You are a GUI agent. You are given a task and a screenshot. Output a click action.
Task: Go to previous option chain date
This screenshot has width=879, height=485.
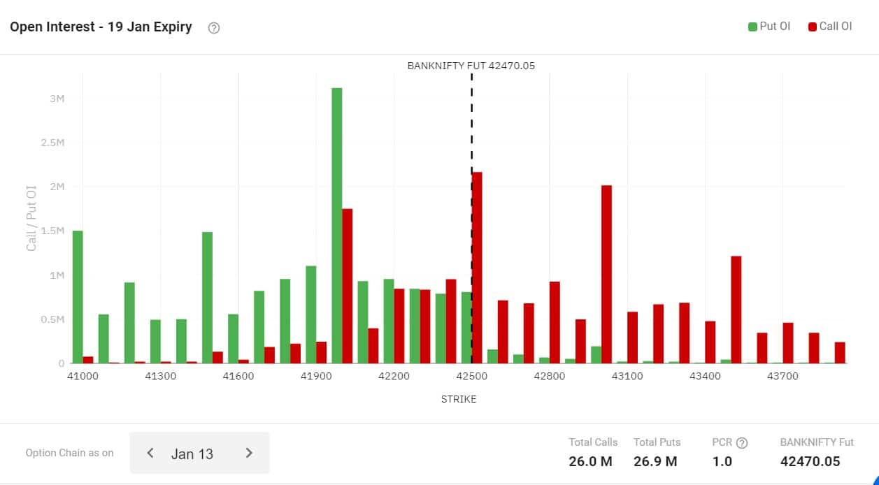click(x=150, y=453)
